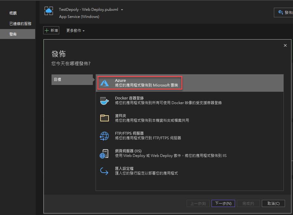Screen dimensions: 293x215
Task: Click the cloud publish profile icon
Action: [x=49, y=11]
